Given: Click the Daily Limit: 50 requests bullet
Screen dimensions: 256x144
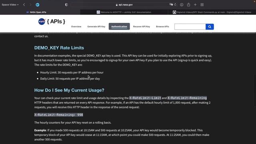Looking at the screenshot, I should click(70, 79).
